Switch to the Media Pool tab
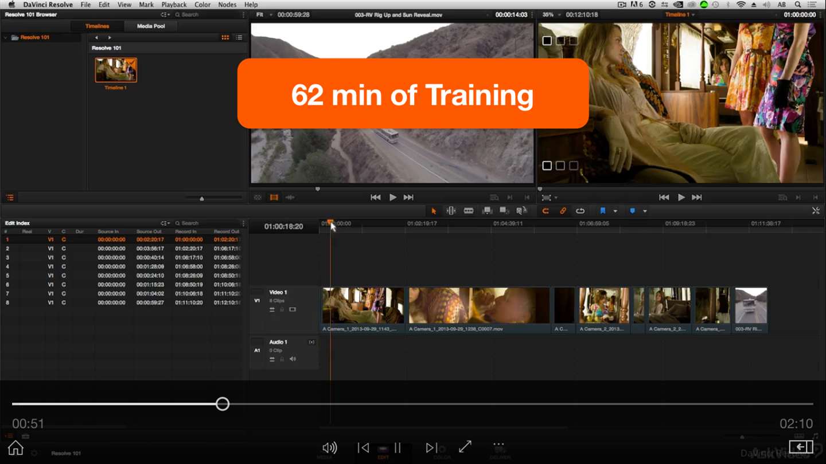826x464 pixels. 151,26
